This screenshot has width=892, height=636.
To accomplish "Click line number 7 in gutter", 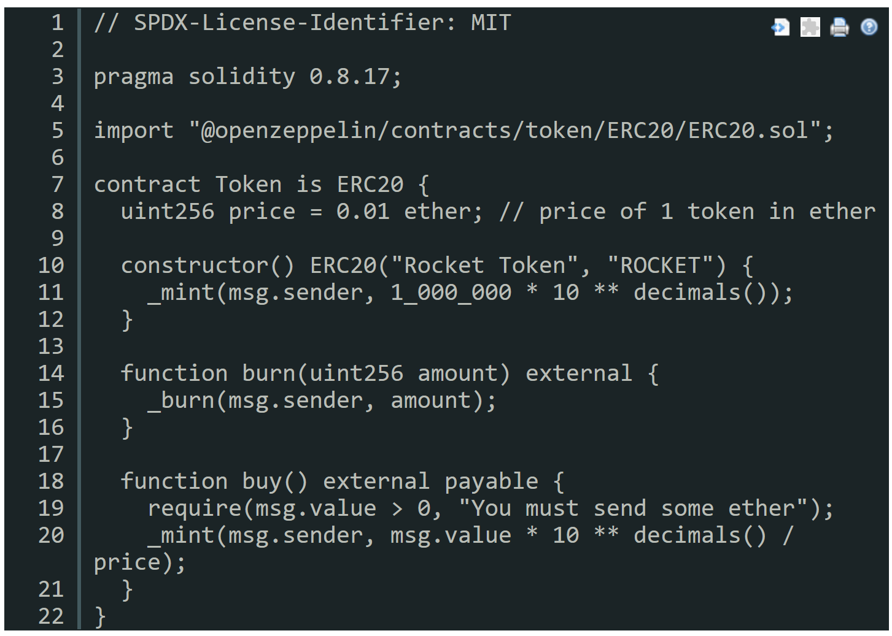I will click(57, 185).
